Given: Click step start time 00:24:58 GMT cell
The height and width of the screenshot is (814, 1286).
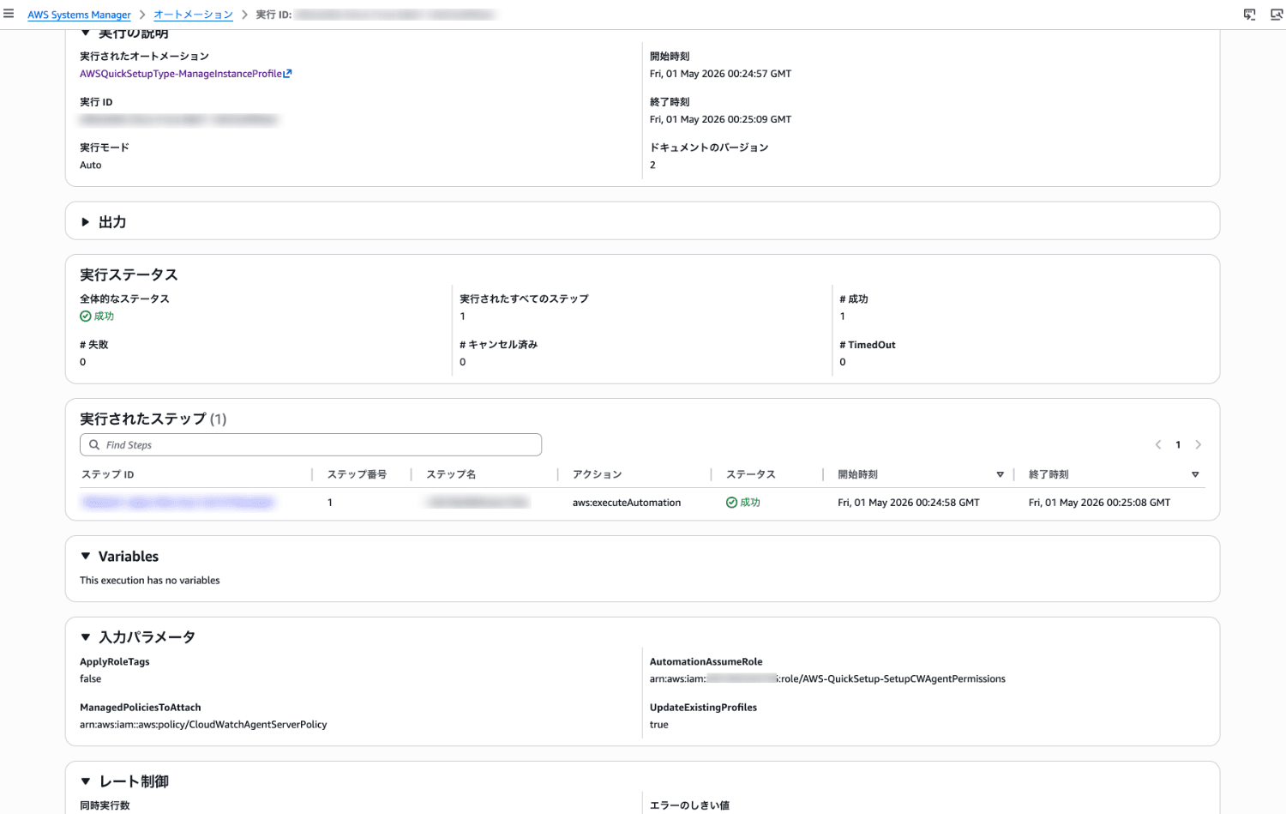Looking at the screenshot, I should [x=909, y=503].
